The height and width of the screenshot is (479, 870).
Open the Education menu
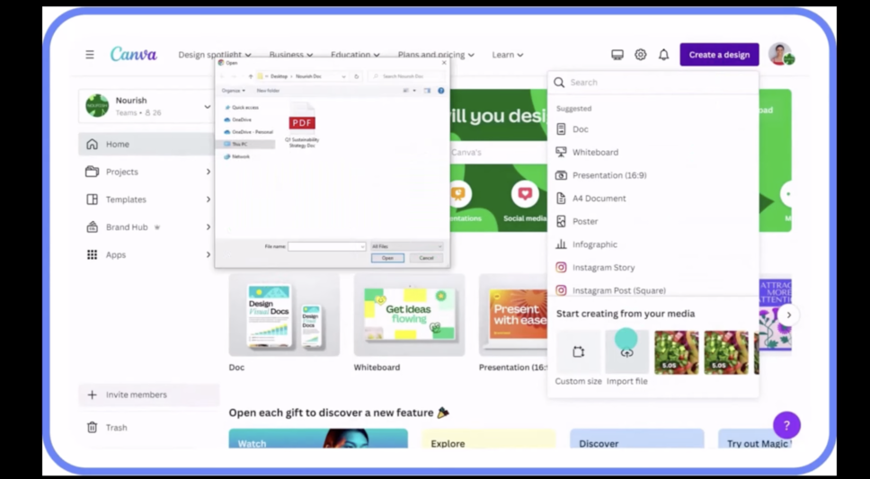[355, 55]
